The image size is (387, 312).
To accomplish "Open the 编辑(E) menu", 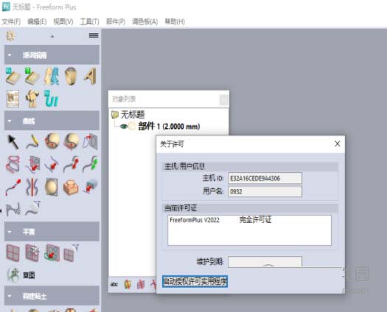I will (37, 21).
